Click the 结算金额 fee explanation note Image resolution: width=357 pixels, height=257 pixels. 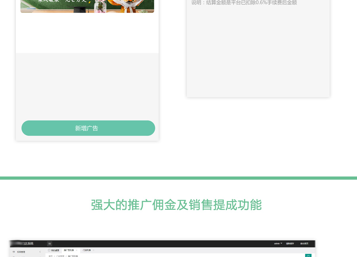point(244,3)
